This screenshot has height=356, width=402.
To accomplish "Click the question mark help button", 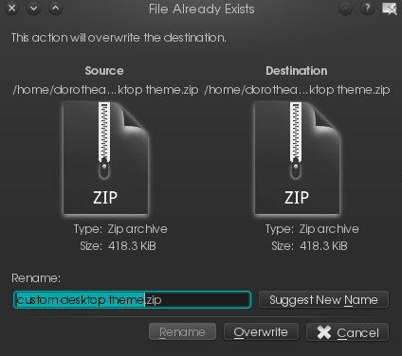I will coord(367,9).
